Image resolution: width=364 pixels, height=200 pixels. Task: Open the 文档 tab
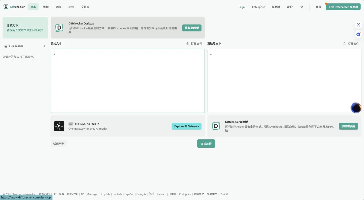coord(58,7)
